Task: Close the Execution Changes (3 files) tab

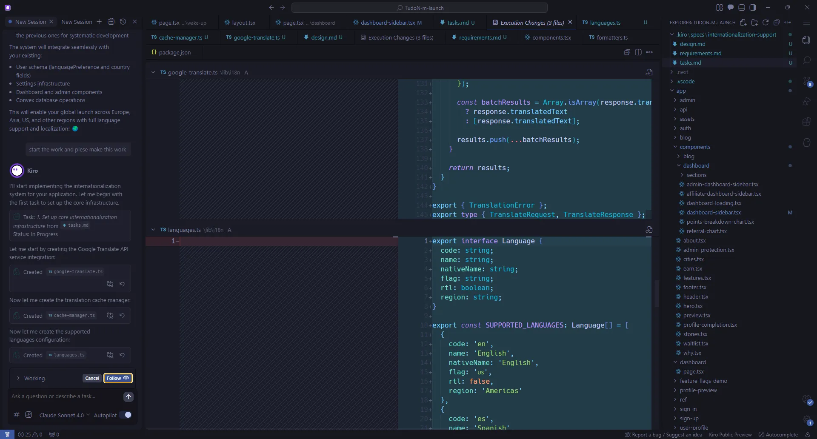Action: click(x=570, y=22)
